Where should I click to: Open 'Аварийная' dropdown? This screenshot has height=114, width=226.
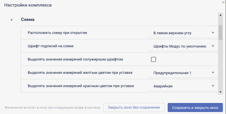(181, 86)
